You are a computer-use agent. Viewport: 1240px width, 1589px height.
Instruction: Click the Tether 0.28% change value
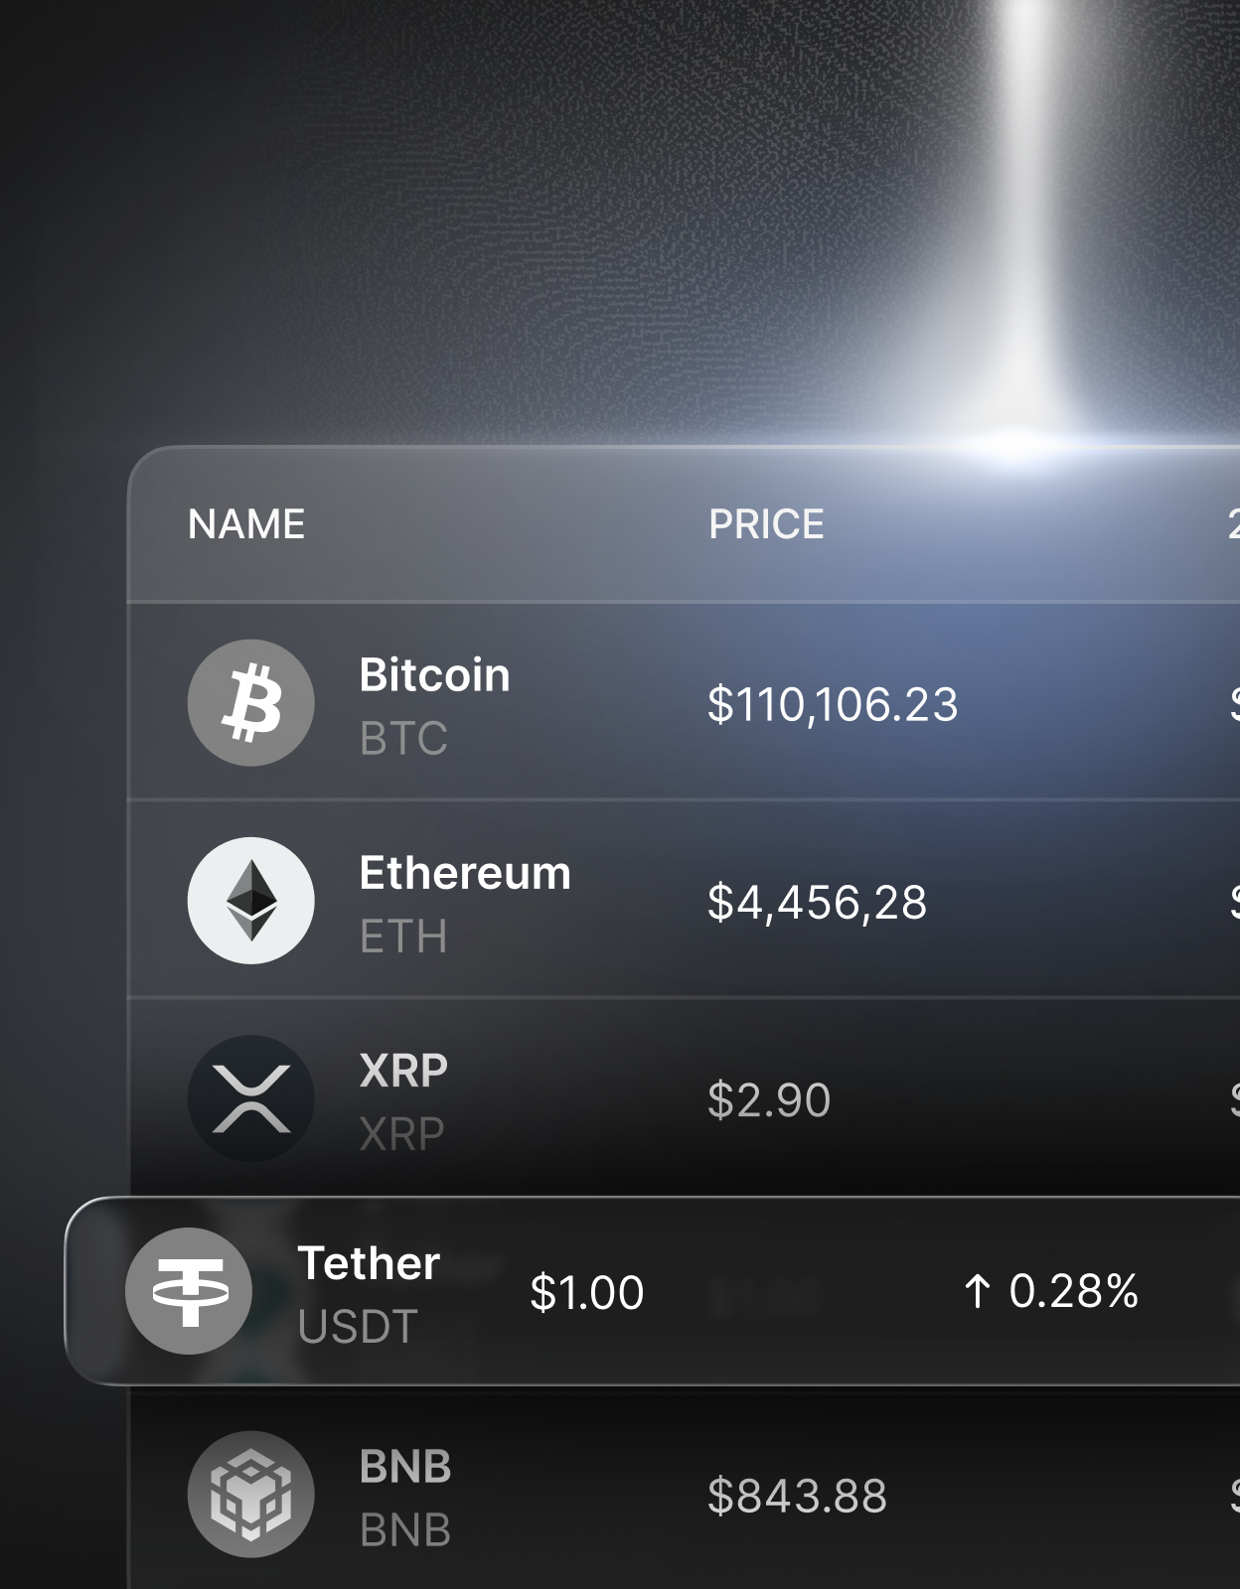(x=1073, y=1291)
